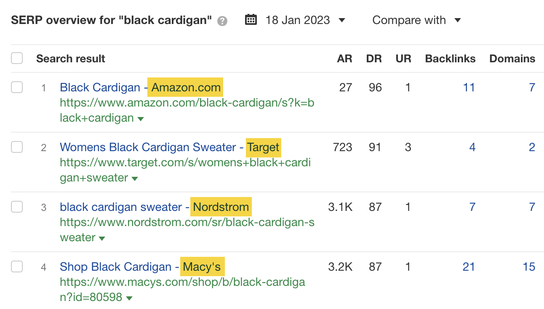The height and width of the screenshot is (309, 544).
Task: Click the help icon beside the SERP title
Action: click(223, 20)
